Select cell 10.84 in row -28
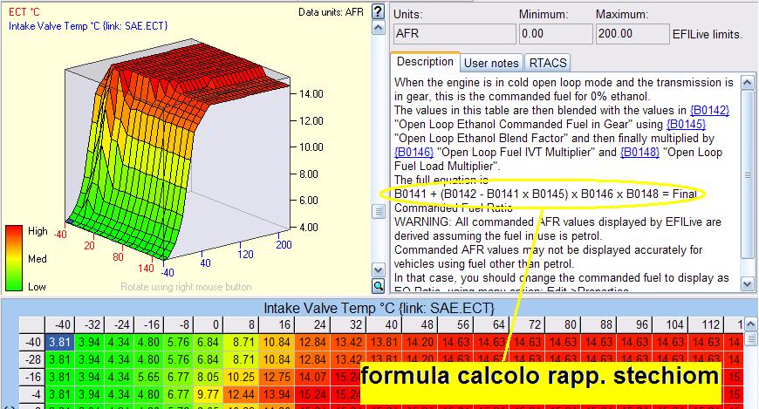This screenshot has width=759, height=409. (277, 359)
